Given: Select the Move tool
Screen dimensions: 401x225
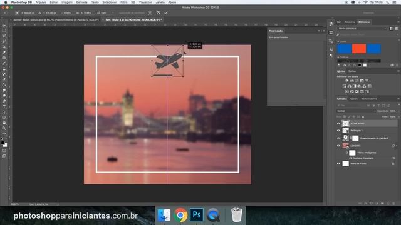Looking at the screenshot, I should [4, 25].
